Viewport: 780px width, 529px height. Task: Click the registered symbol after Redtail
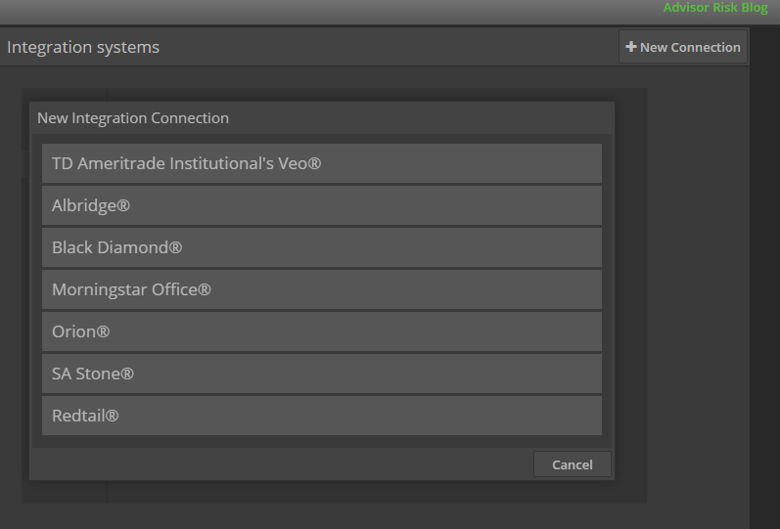113,416
